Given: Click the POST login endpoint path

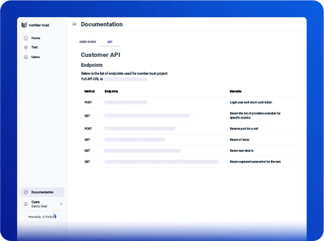Looking at the screenshot, I should pyautogui.click(x=126, y=102).
